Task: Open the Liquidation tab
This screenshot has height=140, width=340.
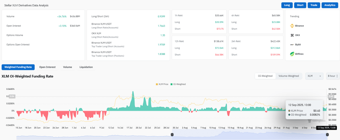Action: pyautogui.click(x=86, y=67)
